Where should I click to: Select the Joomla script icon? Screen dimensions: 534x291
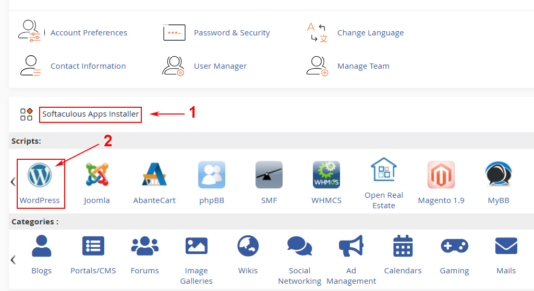coord(97,174)
